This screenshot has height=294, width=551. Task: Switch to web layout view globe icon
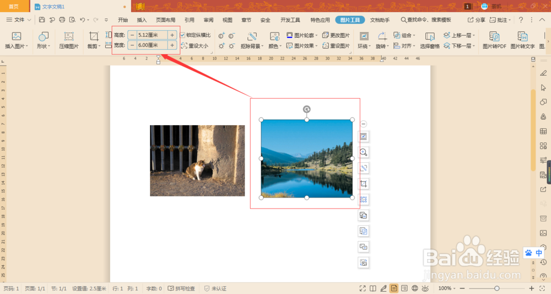415,288
